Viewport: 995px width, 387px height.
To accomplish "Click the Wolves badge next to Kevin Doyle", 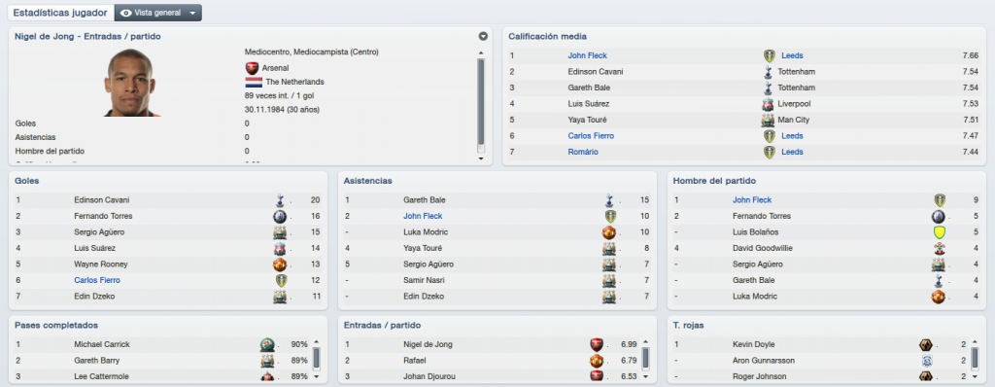I will tap(925, 345).
